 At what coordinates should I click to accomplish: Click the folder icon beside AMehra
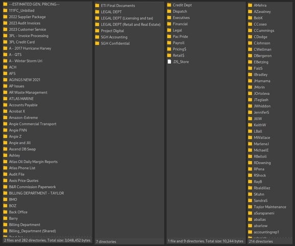point(250,5)
